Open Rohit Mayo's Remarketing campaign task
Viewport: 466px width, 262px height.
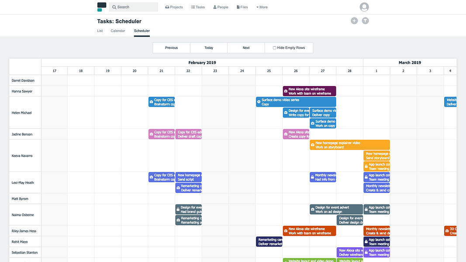pyautogui.click(x=269, y=241)
